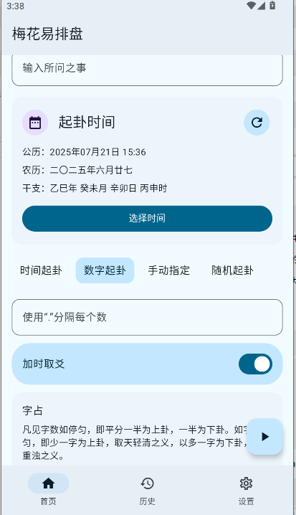Tap the refresh time icon

click(257, 123)
